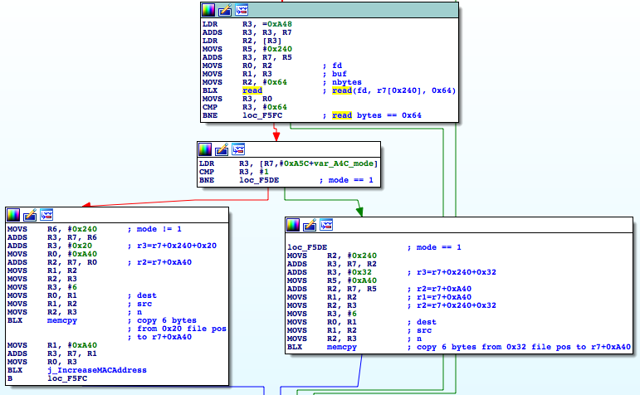Image resolution: width=640 pixels, height=395 pixels.
Task: Click the color icon on the CMP R3, #1 block
Action: click(x=205, y=149)
